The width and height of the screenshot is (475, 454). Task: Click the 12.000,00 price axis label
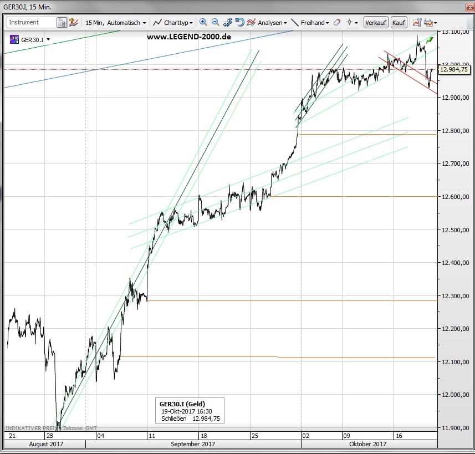455,395
